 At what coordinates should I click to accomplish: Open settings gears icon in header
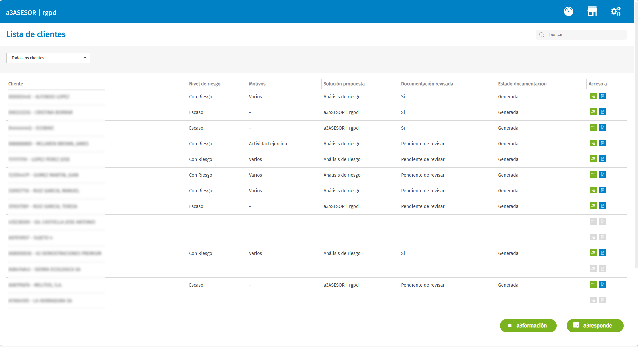tap(615, 12)
